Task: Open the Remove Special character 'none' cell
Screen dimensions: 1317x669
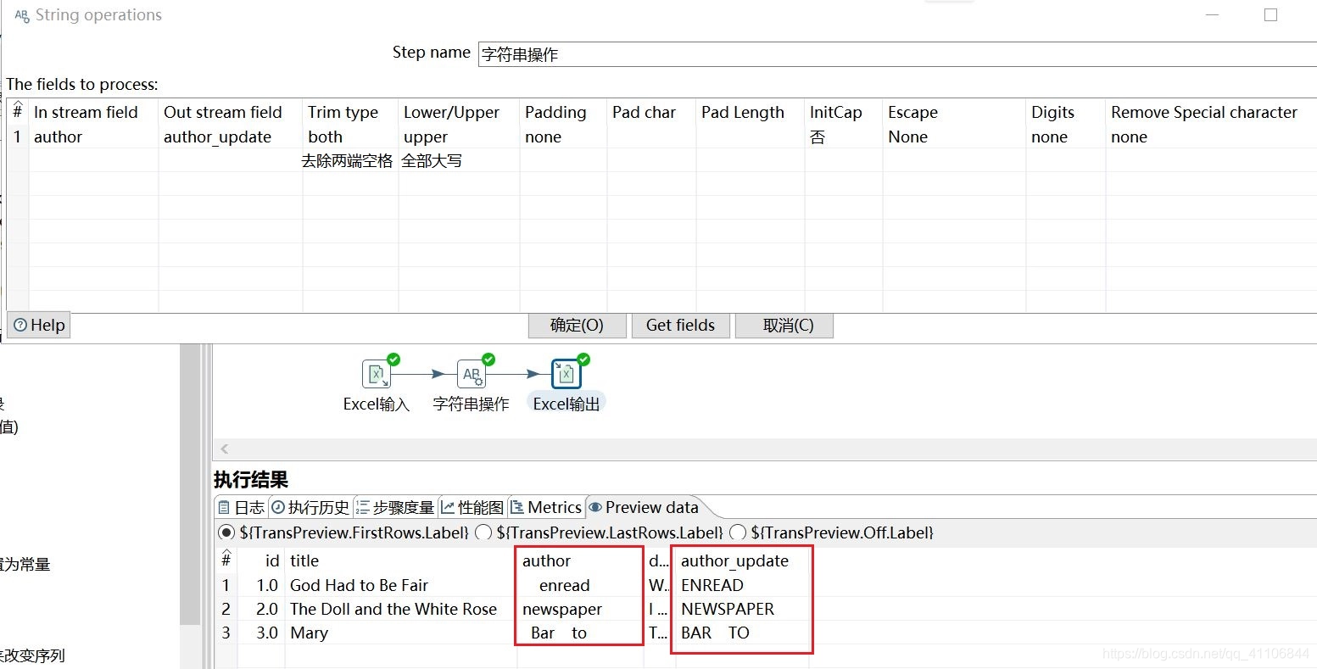Action: 1211,137
